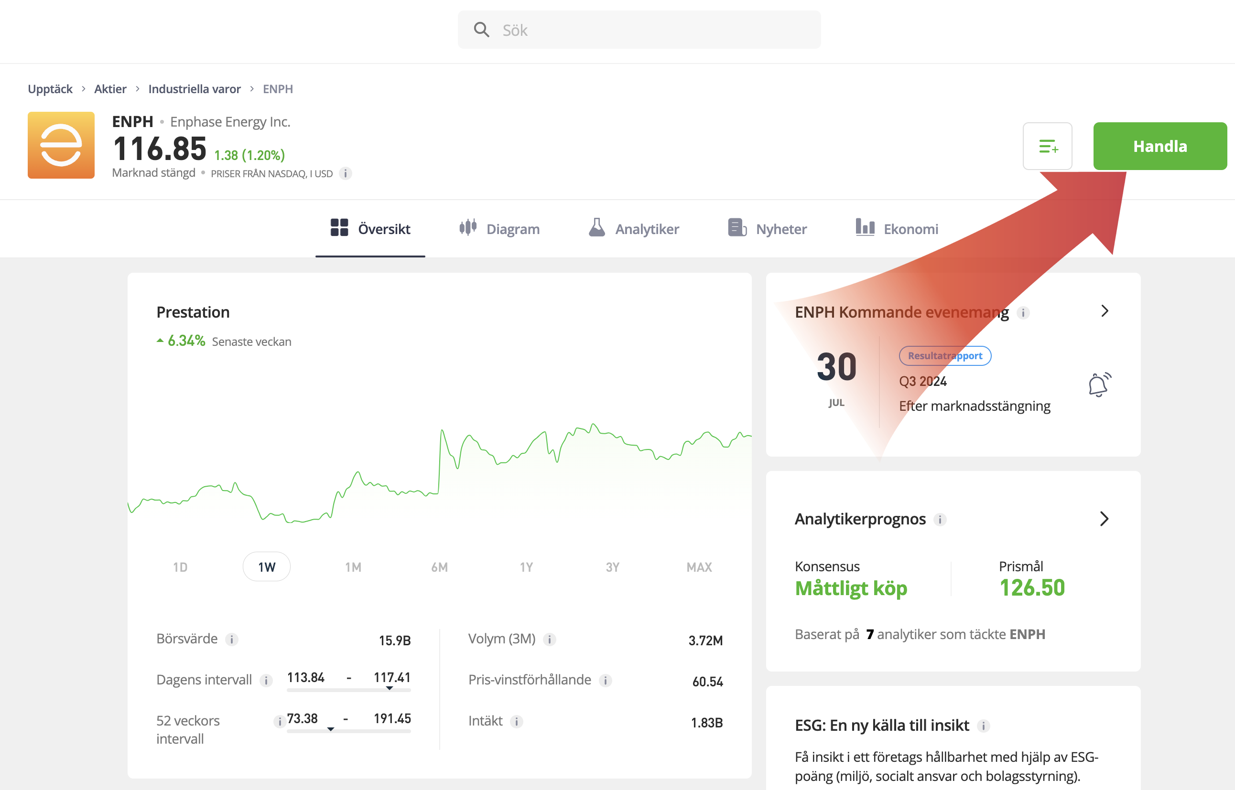The image size is (1235, 790).
Task: Go to Industriella varor breadcrumb link
Action: click(x=194, y=89)
